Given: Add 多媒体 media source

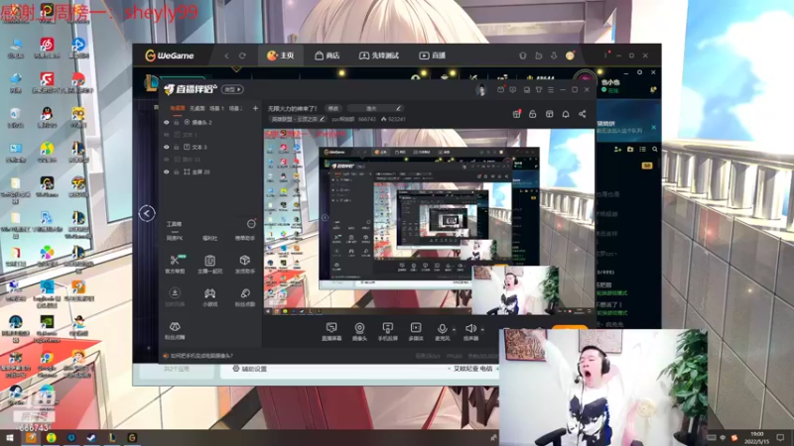Looking at the screenshot, I should pyautogui.click(x=416, y=332).
